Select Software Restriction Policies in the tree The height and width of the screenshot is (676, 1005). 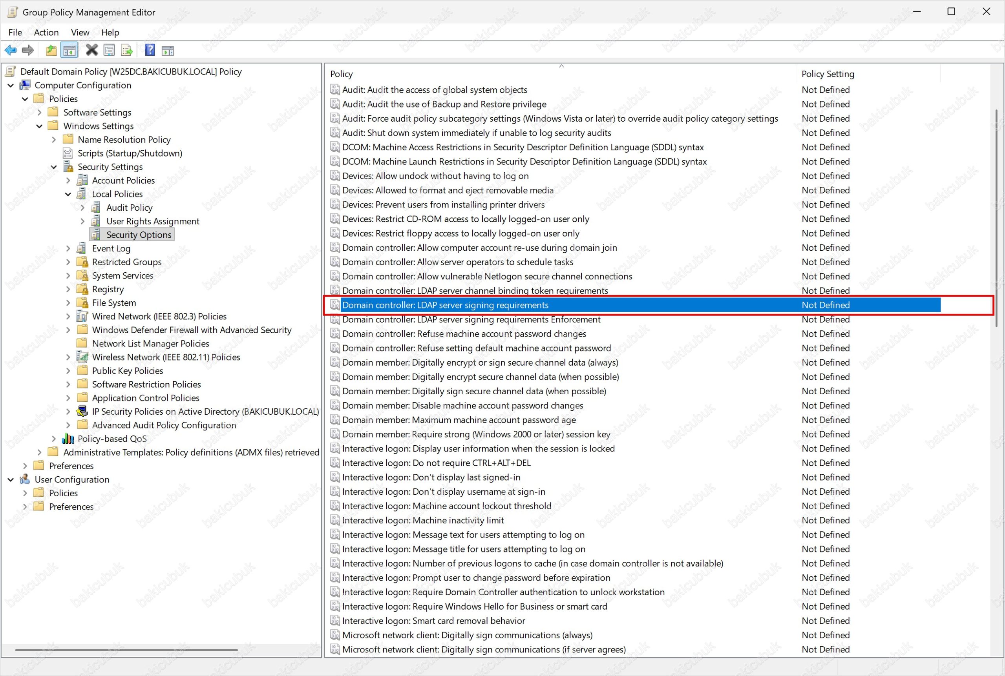coord(147,384)
